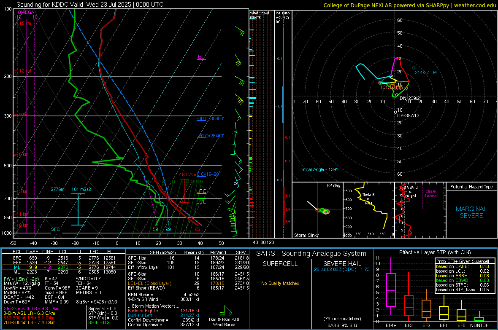Click the PW = 1.5in value
Image resolution: width=498 pixels, height=330 pixels.
tap(21, 279)
